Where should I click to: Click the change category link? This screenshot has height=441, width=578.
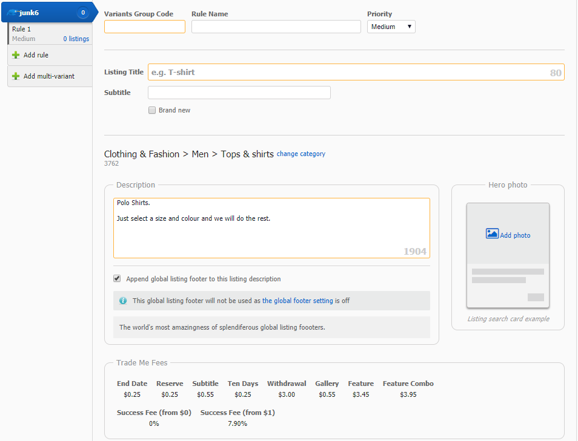301,154
